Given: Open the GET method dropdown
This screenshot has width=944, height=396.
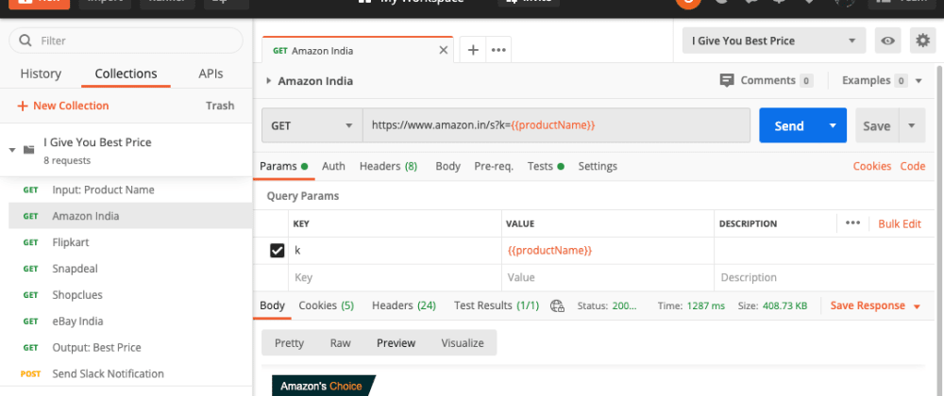Looking at the screenshot, I should tap(312, 125).
